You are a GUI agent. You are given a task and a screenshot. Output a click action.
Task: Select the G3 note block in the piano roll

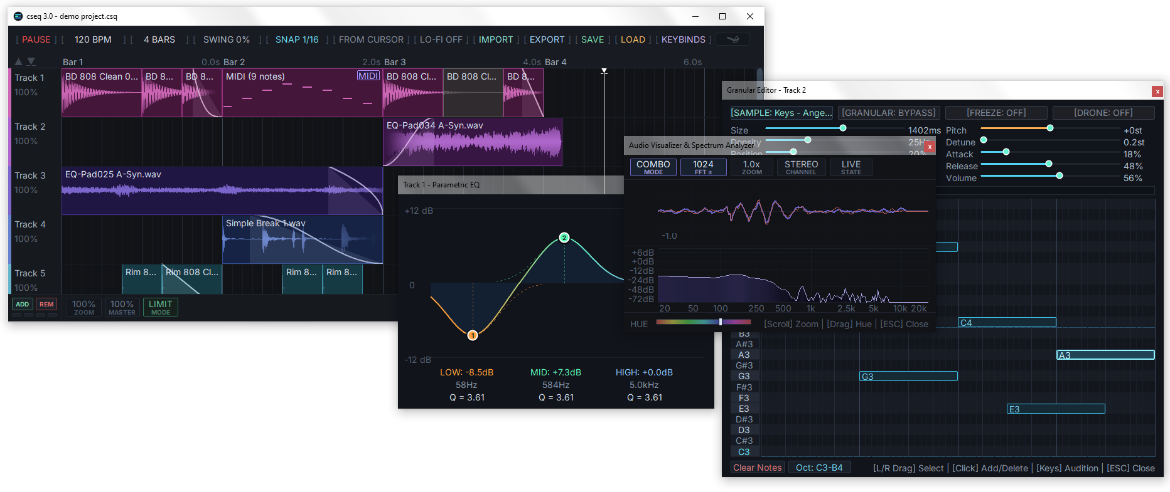(908, 377)
